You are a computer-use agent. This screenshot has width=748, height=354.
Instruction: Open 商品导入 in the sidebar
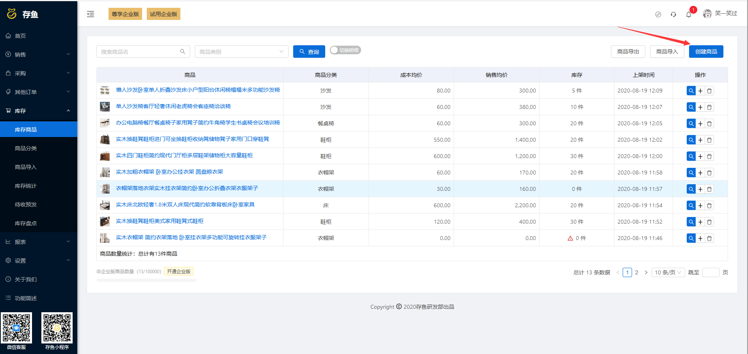(39, 167)
